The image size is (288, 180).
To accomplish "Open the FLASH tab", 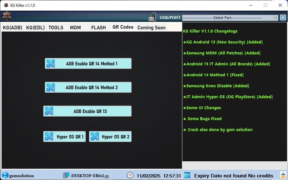I will (98, 28).
